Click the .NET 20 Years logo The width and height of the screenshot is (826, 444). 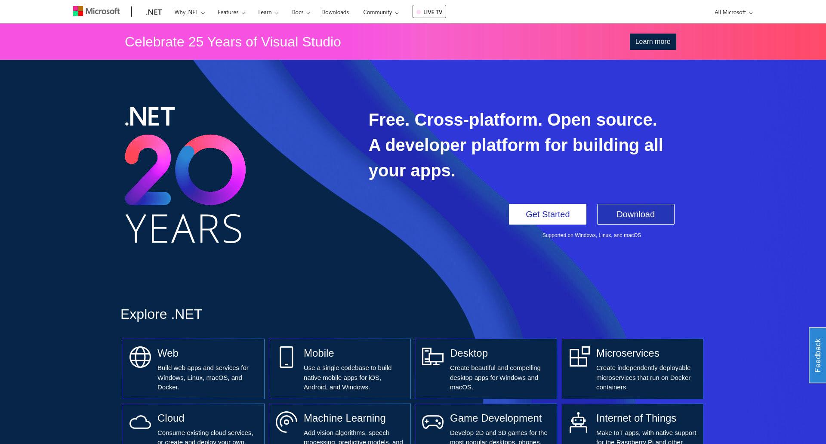click(x=185, y=175)
